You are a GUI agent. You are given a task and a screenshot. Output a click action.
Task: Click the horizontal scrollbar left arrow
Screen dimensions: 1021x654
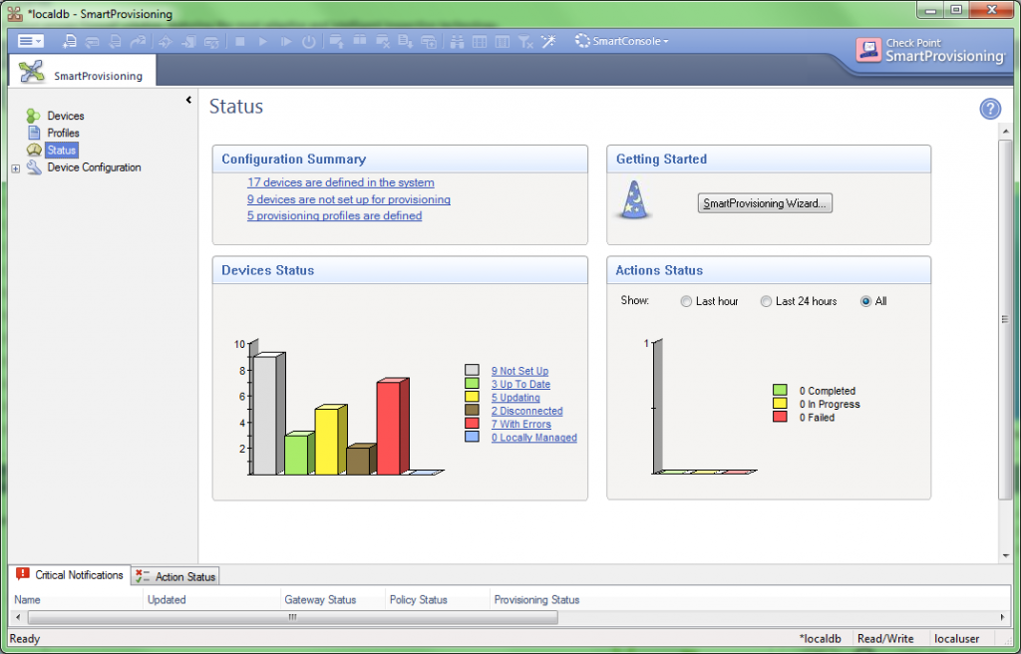18,617
